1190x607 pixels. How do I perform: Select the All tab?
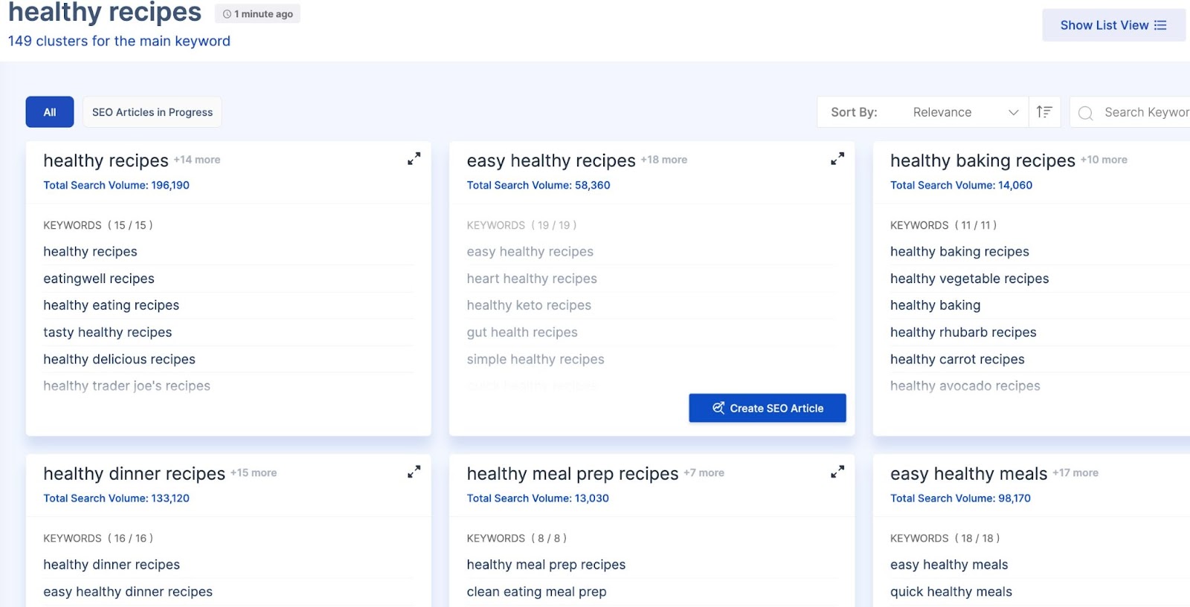(x=50, y=112)
